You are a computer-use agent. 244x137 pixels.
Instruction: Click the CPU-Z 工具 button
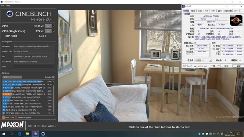coord(213,66)
